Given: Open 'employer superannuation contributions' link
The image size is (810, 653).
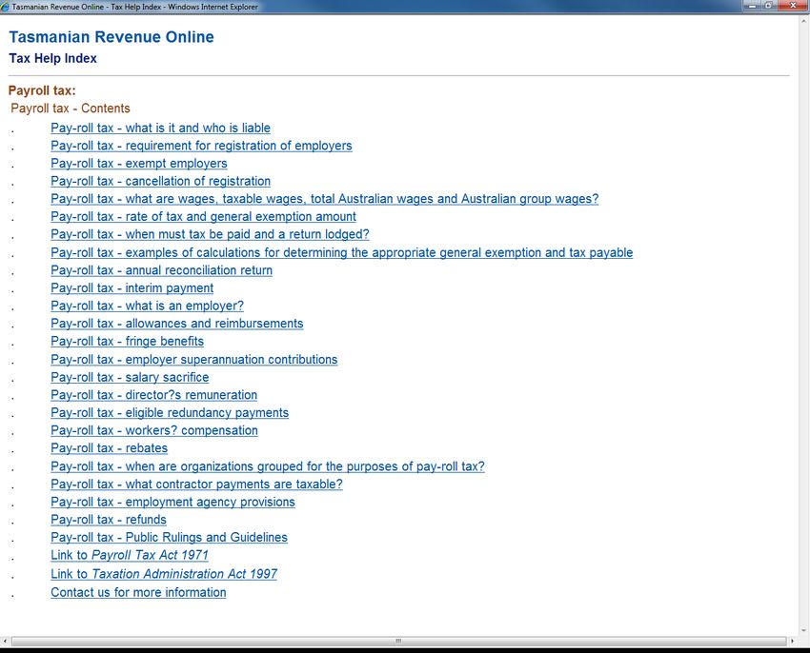Looking at the screenshot, I should [x=193, y=359].
